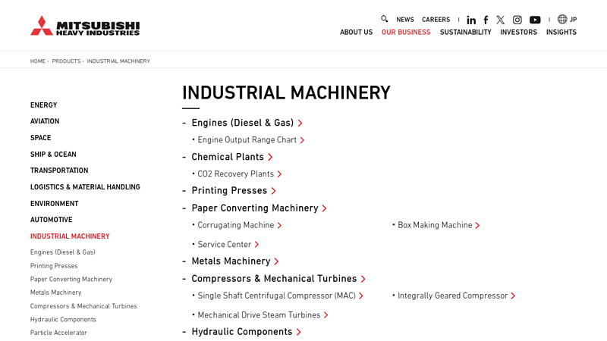Open sidebar sub-item Particle Accelerator
Screen dimensions: 607x341
[x=58, y=333]
